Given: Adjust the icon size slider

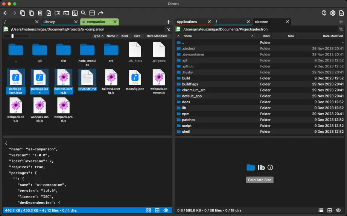Looking at the screenshot, I should click(13, 36).
